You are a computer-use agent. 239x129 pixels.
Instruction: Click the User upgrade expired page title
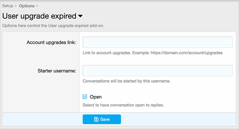[39, 16]
